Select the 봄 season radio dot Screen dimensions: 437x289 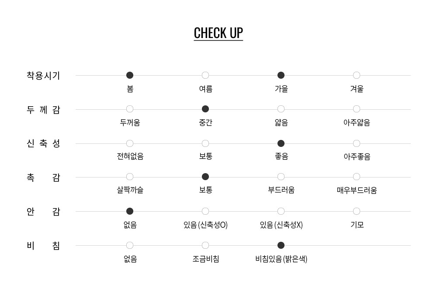pyautogui.click(x=130, y=75)
